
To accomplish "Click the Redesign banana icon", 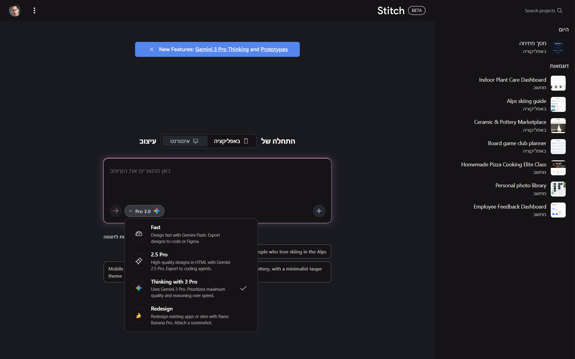I will click(139, 315).
